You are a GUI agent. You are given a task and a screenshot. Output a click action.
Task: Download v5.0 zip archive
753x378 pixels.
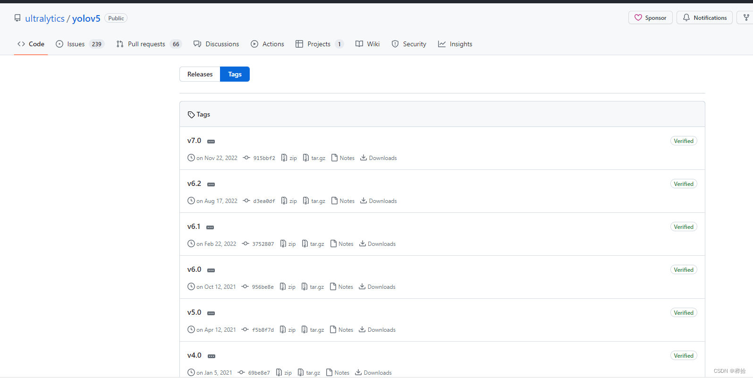tap(288, 330)
